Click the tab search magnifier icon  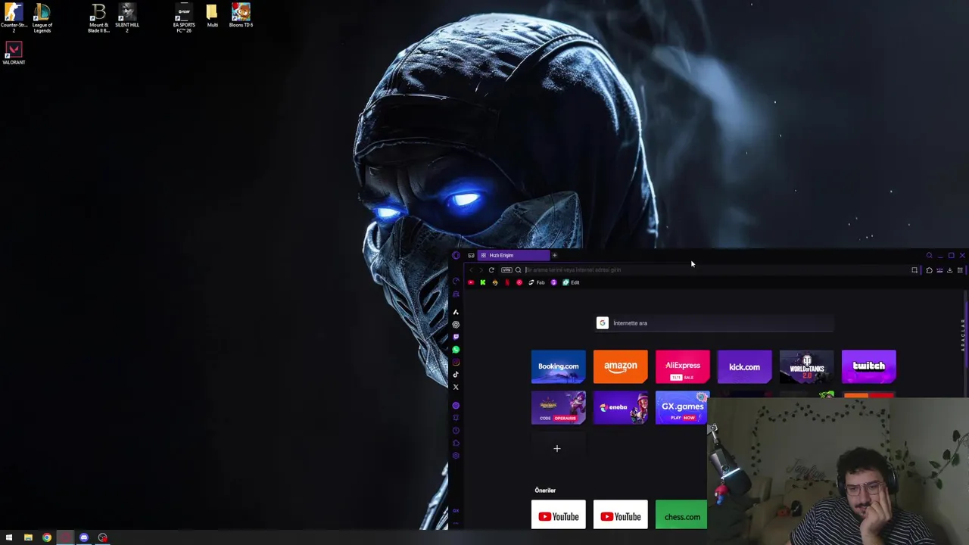[x=930, y=255]
